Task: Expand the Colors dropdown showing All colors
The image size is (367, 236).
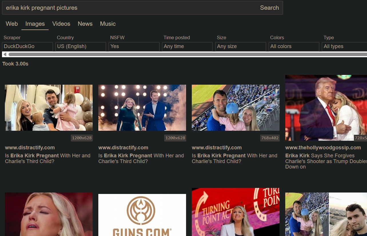Action: pos(294,47)
